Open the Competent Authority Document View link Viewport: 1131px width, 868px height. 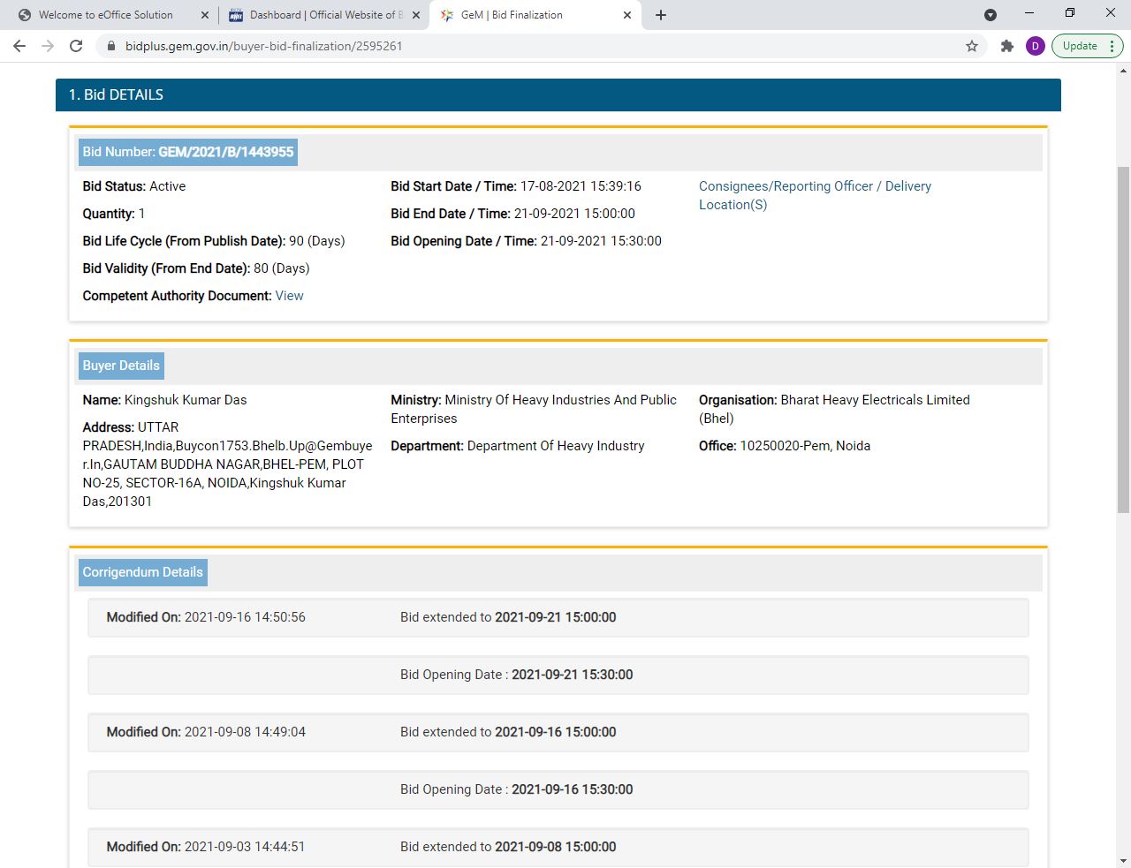(289, 296)
